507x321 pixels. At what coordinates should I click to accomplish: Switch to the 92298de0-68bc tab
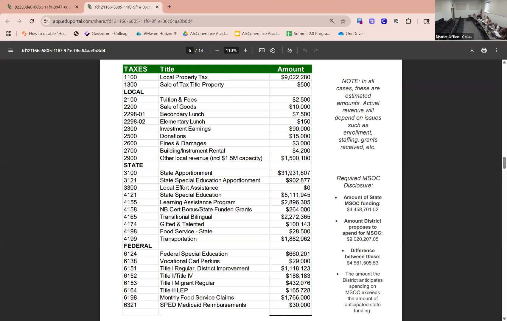(42, 7)
